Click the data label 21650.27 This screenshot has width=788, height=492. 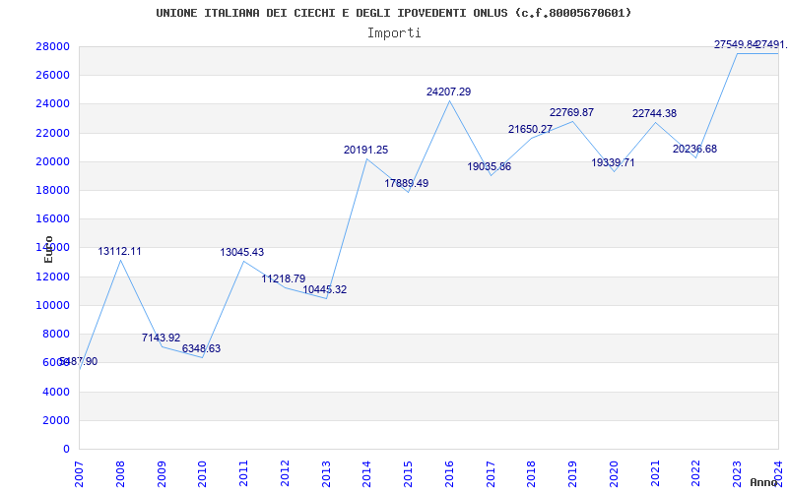coord(530,129)
